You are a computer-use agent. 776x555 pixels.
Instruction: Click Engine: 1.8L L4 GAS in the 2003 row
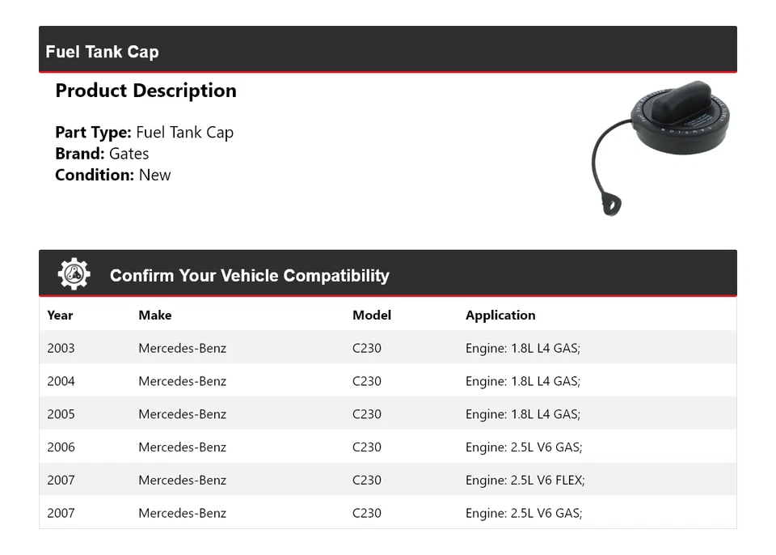click(522, 349)
